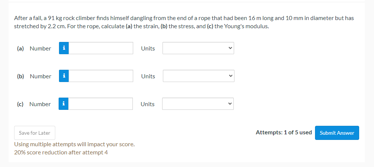The width and height of the screenshot is (374, 167).
Task: Click the "(c) Number" label
Action: click(34, 104)
